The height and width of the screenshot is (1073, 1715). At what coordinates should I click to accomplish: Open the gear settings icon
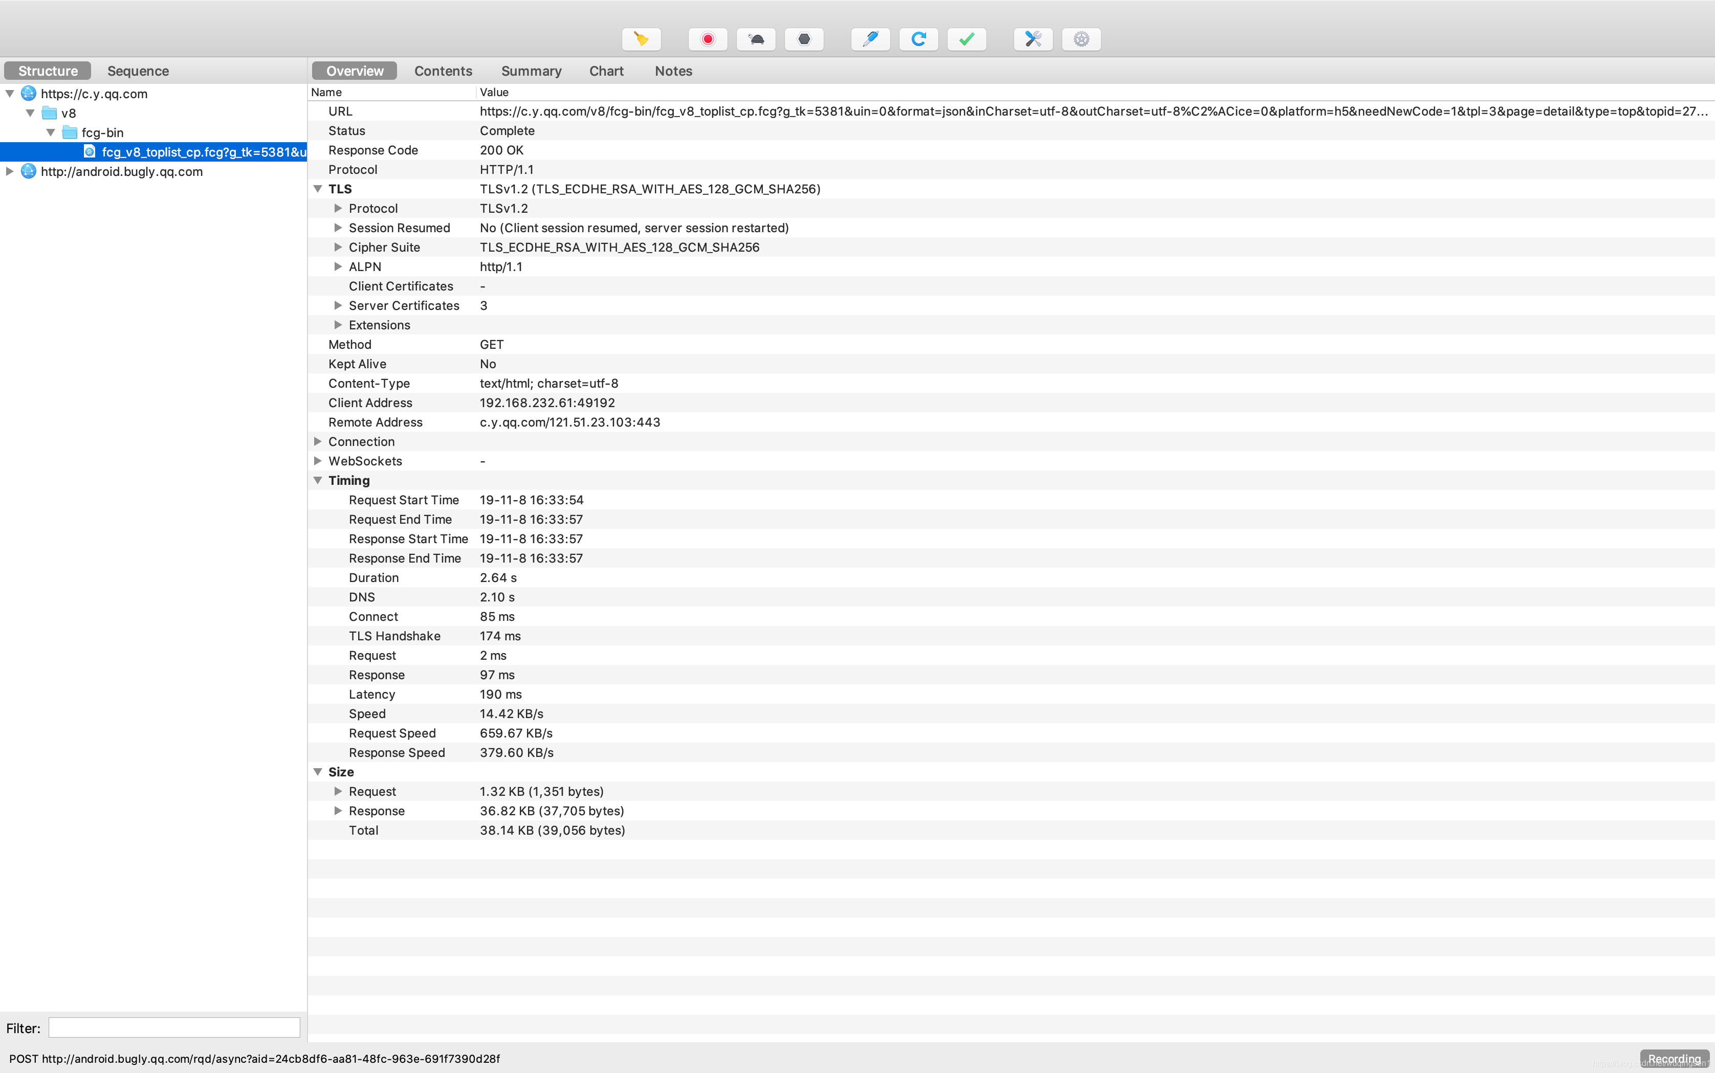tap(1081, 39)
